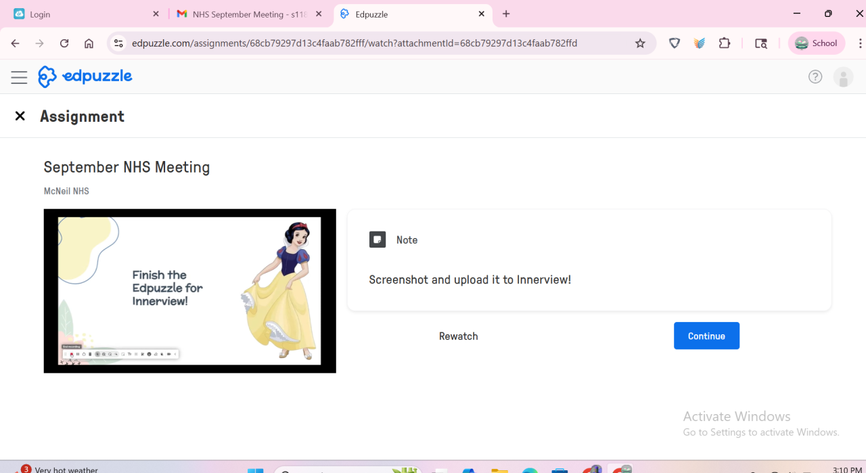Close the Edpuzzle tab
The height and width of the screenshot is (473, 866).
(x=482, y=14)
